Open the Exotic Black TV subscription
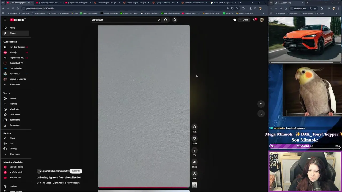The height and width of the screenshot is (192, 342). click(16, 63)
